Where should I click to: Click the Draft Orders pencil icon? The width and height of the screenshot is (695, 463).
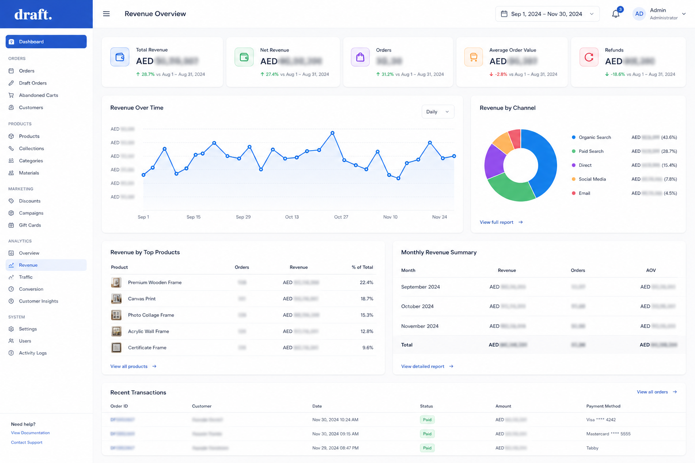[x=11, y=83]
